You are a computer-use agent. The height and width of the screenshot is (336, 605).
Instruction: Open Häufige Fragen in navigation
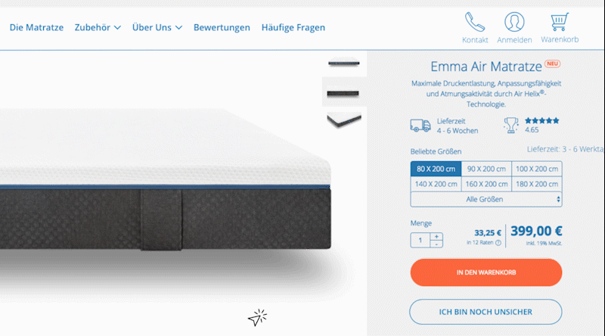[x=293, y=27]
